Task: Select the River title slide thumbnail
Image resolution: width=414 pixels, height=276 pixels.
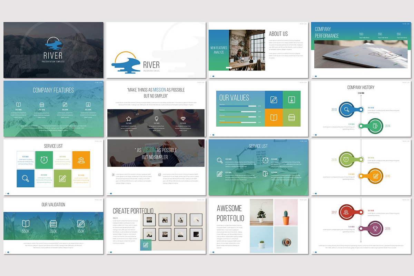Action: point(53,50)
